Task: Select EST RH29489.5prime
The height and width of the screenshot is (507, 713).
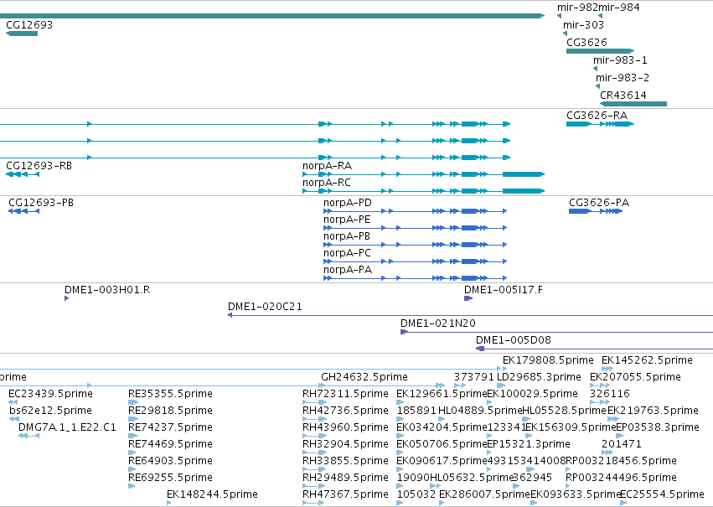Action: (313, 487)
